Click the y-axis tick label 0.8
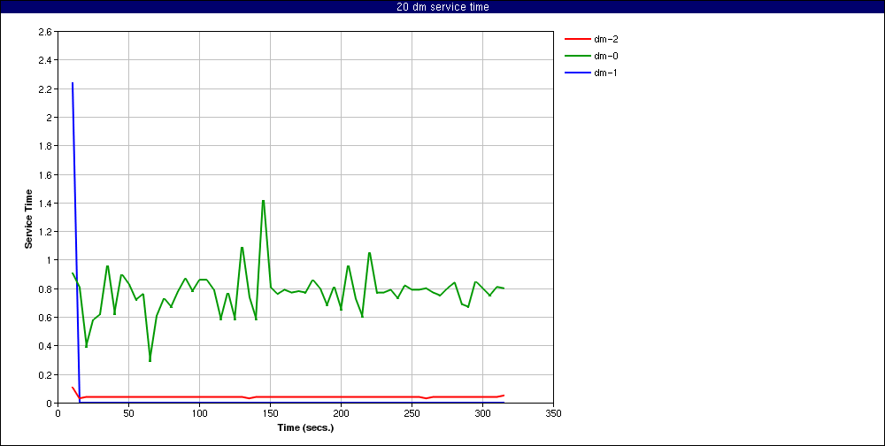This screenshot has width=885, height=446. [x=45, y=289]
